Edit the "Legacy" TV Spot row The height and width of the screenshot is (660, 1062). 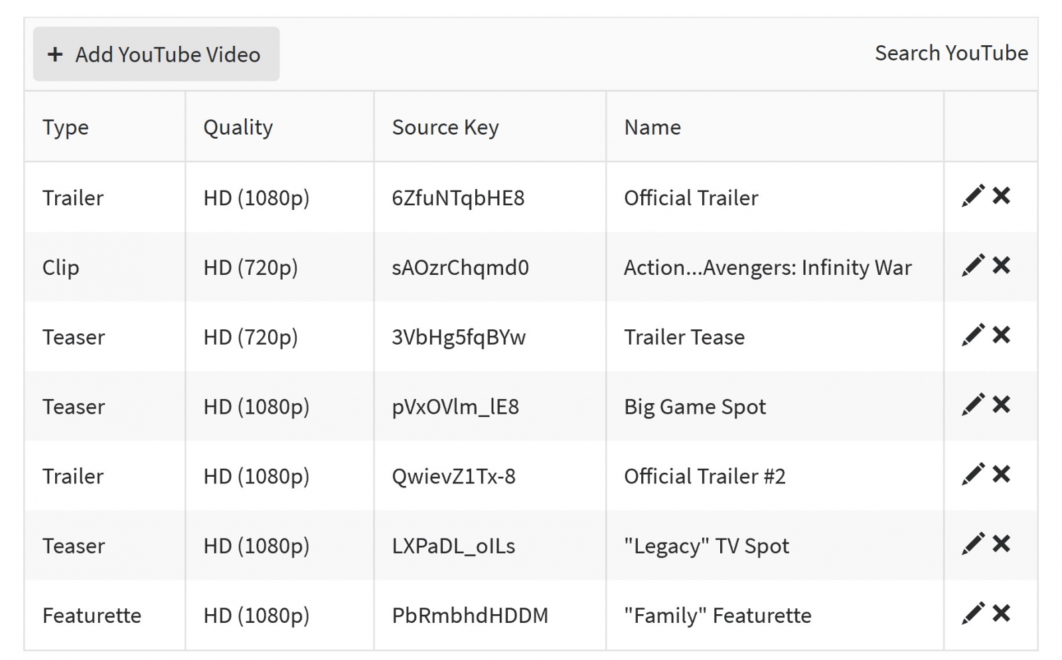click(x=972, y=544)
